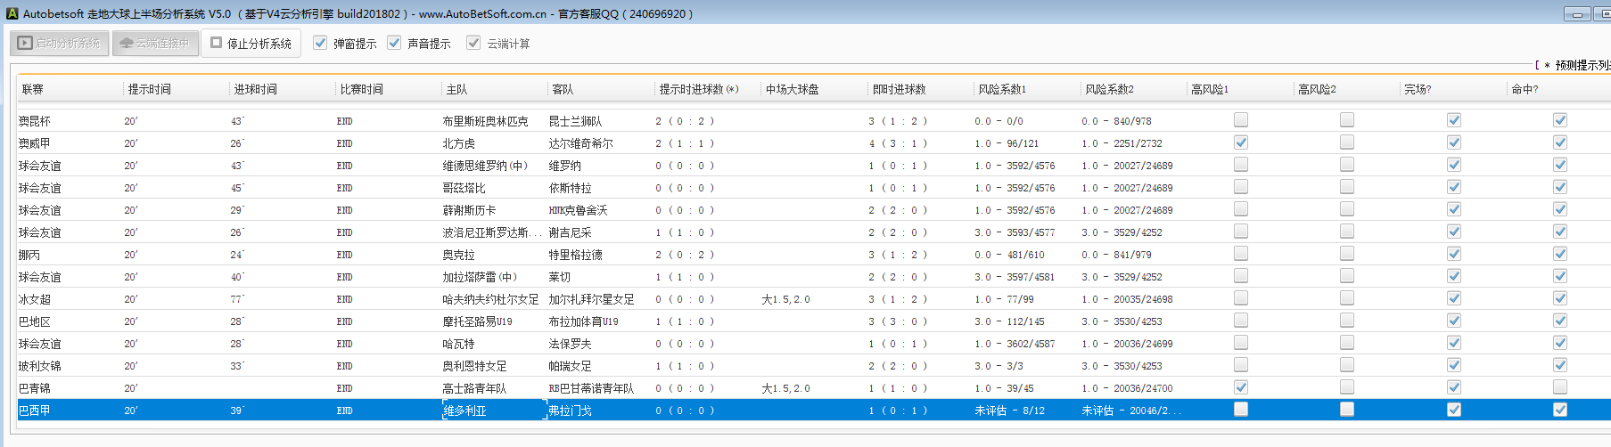Minimize the Autobetsoft window
The width and height of the screenshot is (1611, 447).
(1576, 14)
